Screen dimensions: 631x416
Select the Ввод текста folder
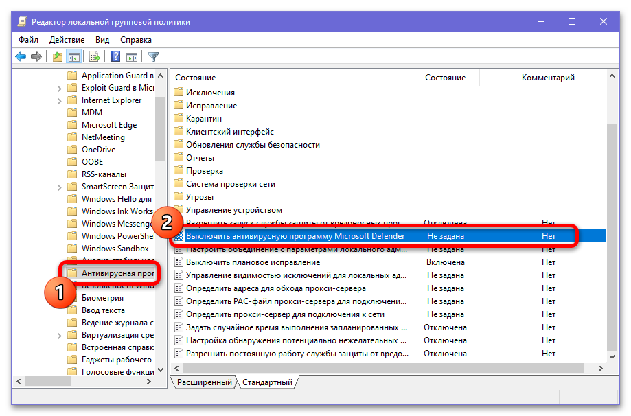pos(96,310)
